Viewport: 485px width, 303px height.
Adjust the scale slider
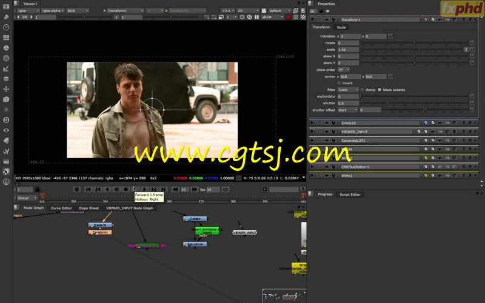(x=412, y=50)
